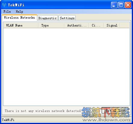Click the TekWiFi title bar text
This screenshot has height=124, width=133.
pos(16,5)
